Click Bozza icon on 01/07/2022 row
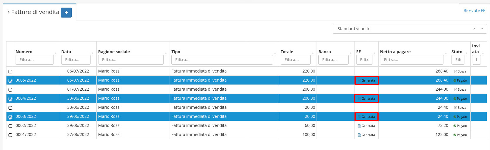 [x=455, y=89]
